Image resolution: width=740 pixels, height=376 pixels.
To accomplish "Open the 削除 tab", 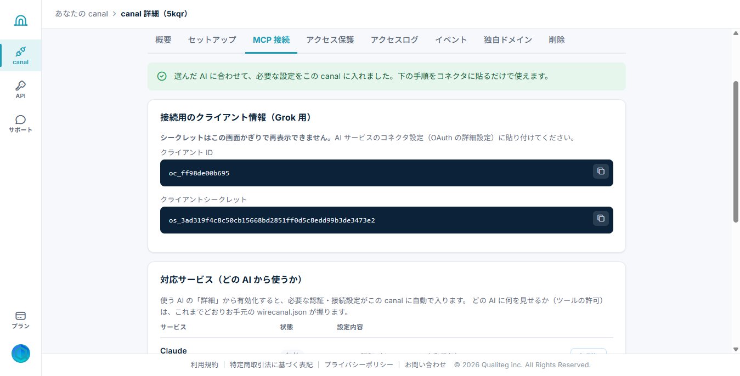I will (x=557, y=40).
